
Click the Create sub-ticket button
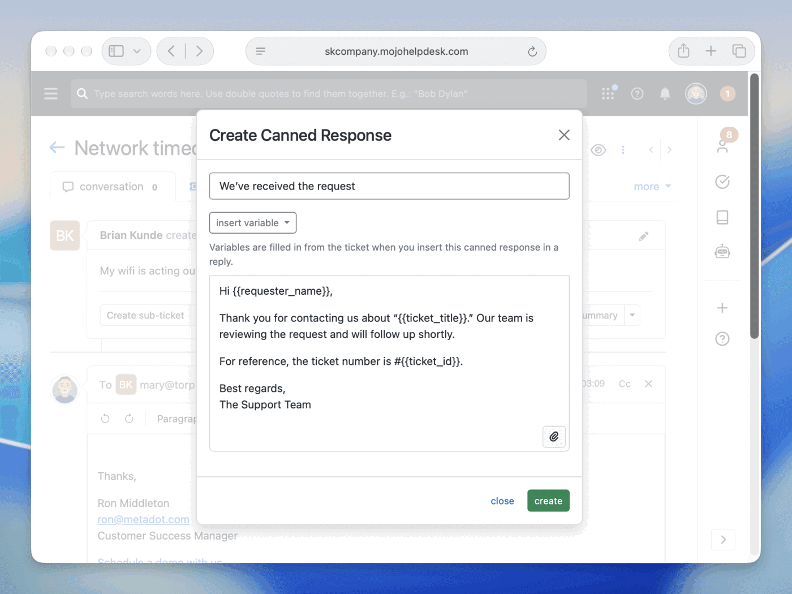click(x=145, y=315)
